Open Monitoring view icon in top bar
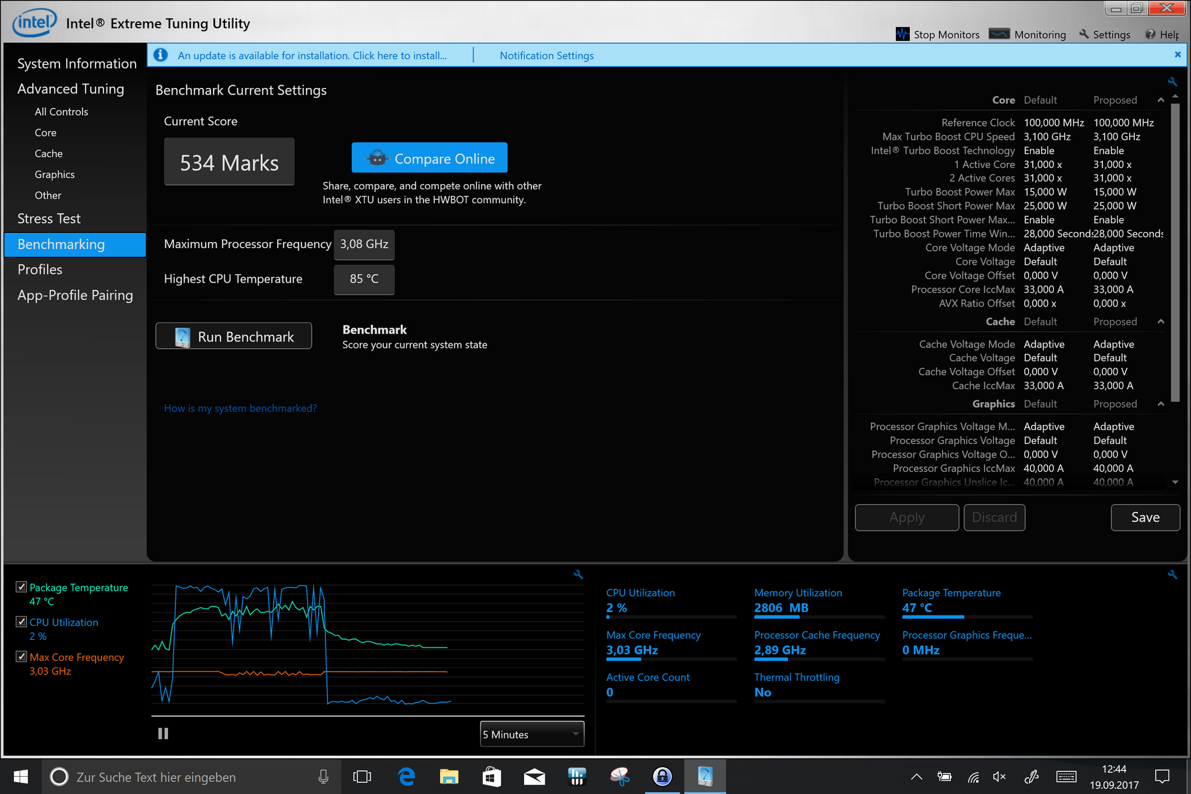This screenshot has width=1191, height=794. [x=999, y=34]
